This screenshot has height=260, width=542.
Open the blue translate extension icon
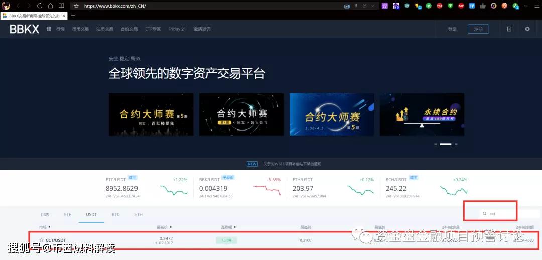[x=472, y=6]
